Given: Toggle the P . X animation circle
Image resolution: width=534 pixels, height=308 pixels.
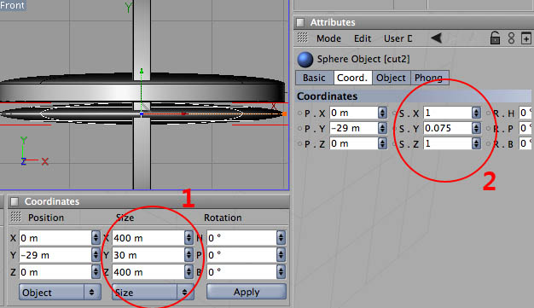Looking at the screenshot, I should coord(299,113).
